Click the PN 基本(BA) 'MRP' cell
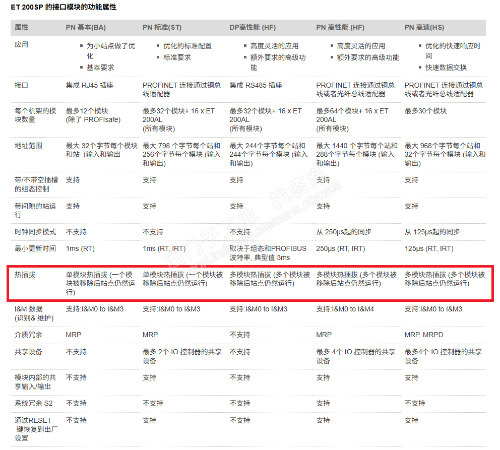This screenshot has height=450, width=500. tap(74, 335)
